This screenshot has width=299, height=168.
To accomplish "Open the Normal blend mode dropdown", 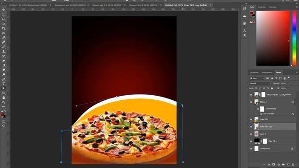I will pyautogui.click(x=260, y=83).
